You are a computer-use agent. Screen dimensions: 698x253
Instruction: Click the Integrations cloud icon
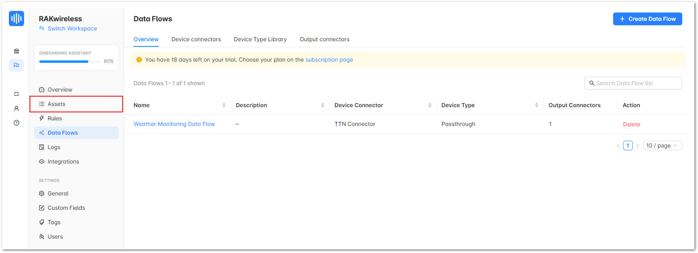(42, 162)
